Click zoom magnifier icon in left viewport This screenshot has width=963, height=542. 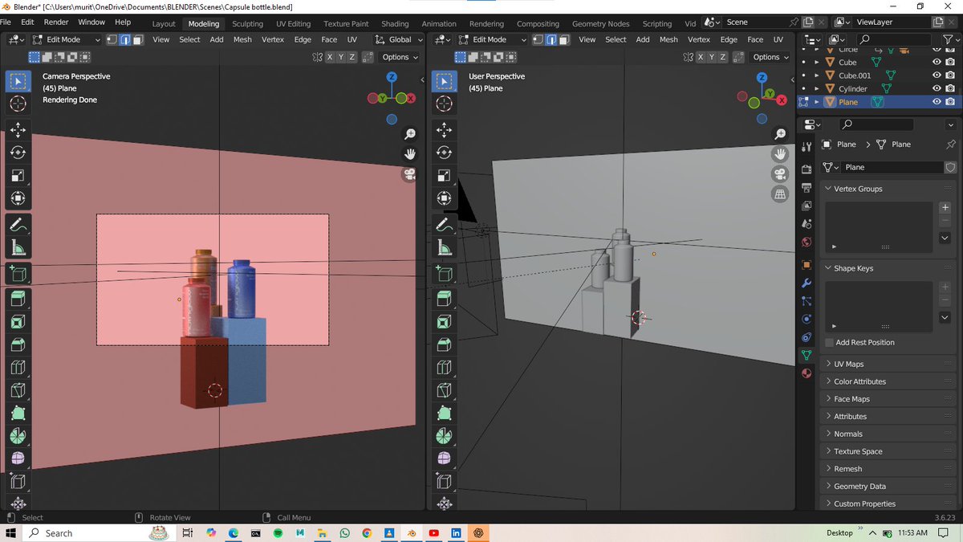click(x=410, y=134)
